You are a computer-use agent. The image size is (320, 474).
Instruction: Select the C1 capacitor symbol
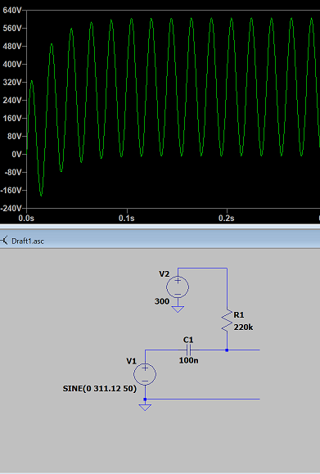(x=188, y=350)
